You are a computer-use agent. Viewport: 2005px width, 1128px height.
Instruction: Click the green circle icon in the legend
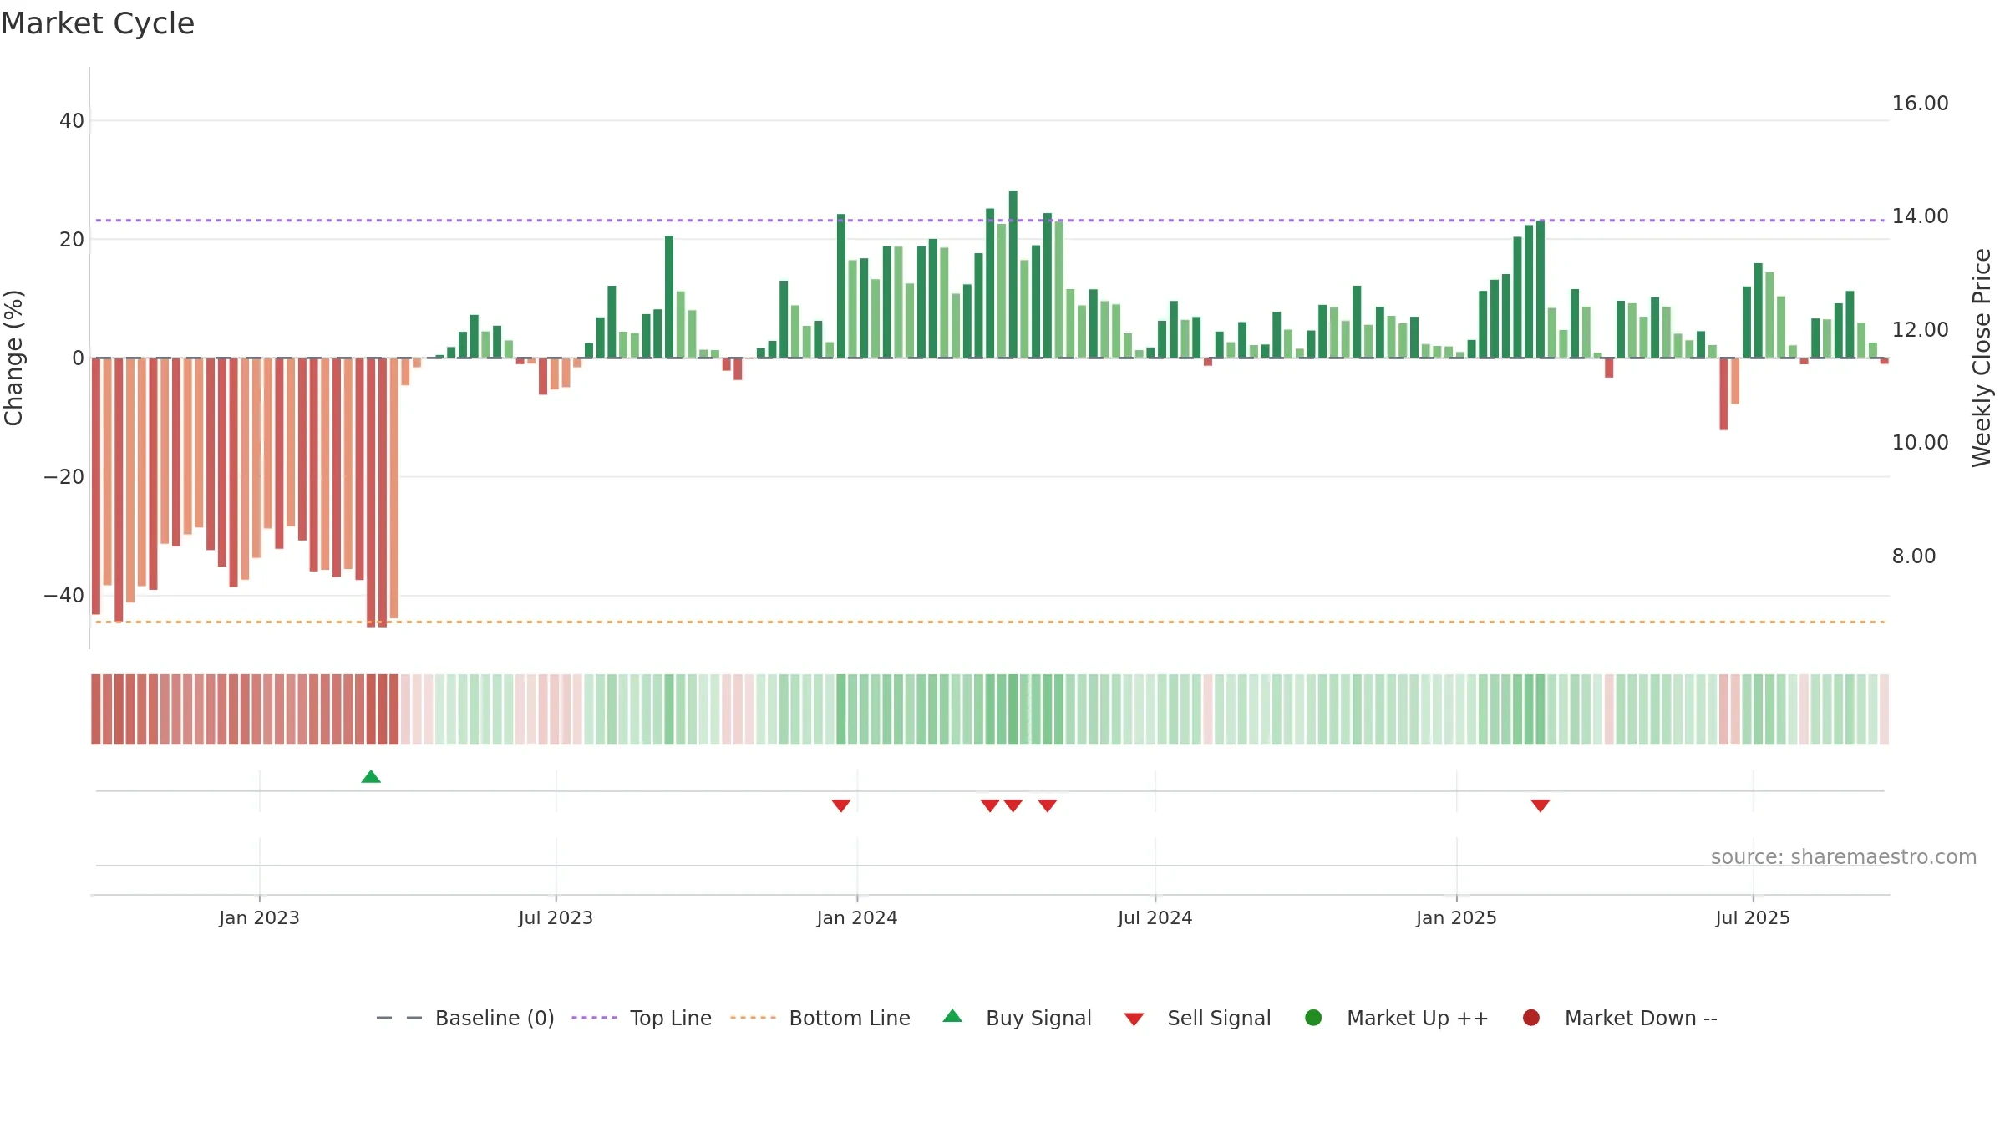point(1313,1018)
